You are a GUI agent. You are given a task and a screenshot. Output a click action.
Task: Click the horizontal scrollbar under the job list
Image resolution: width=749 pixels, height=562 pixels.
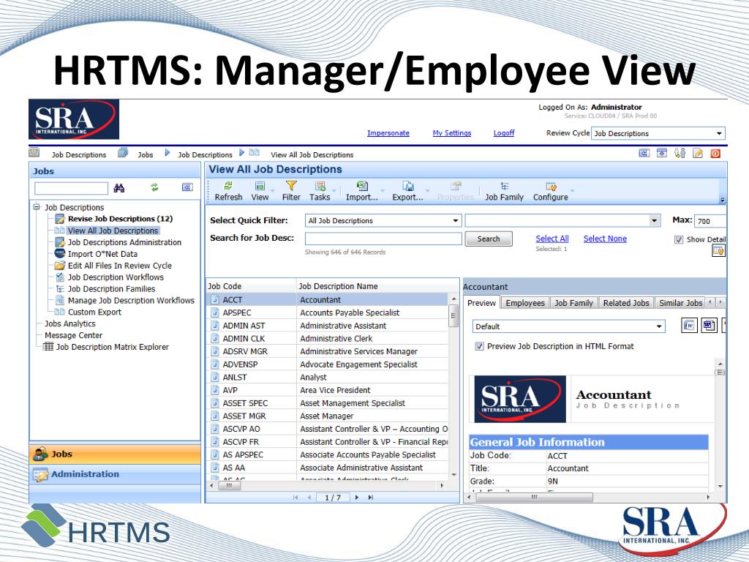229,486
